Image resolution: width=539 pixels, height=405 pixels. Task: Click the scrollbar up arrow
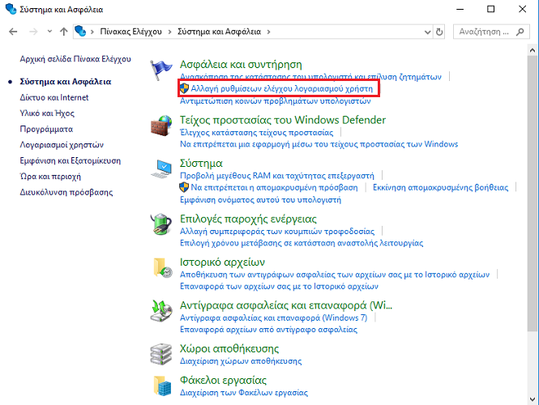point(533,50)
